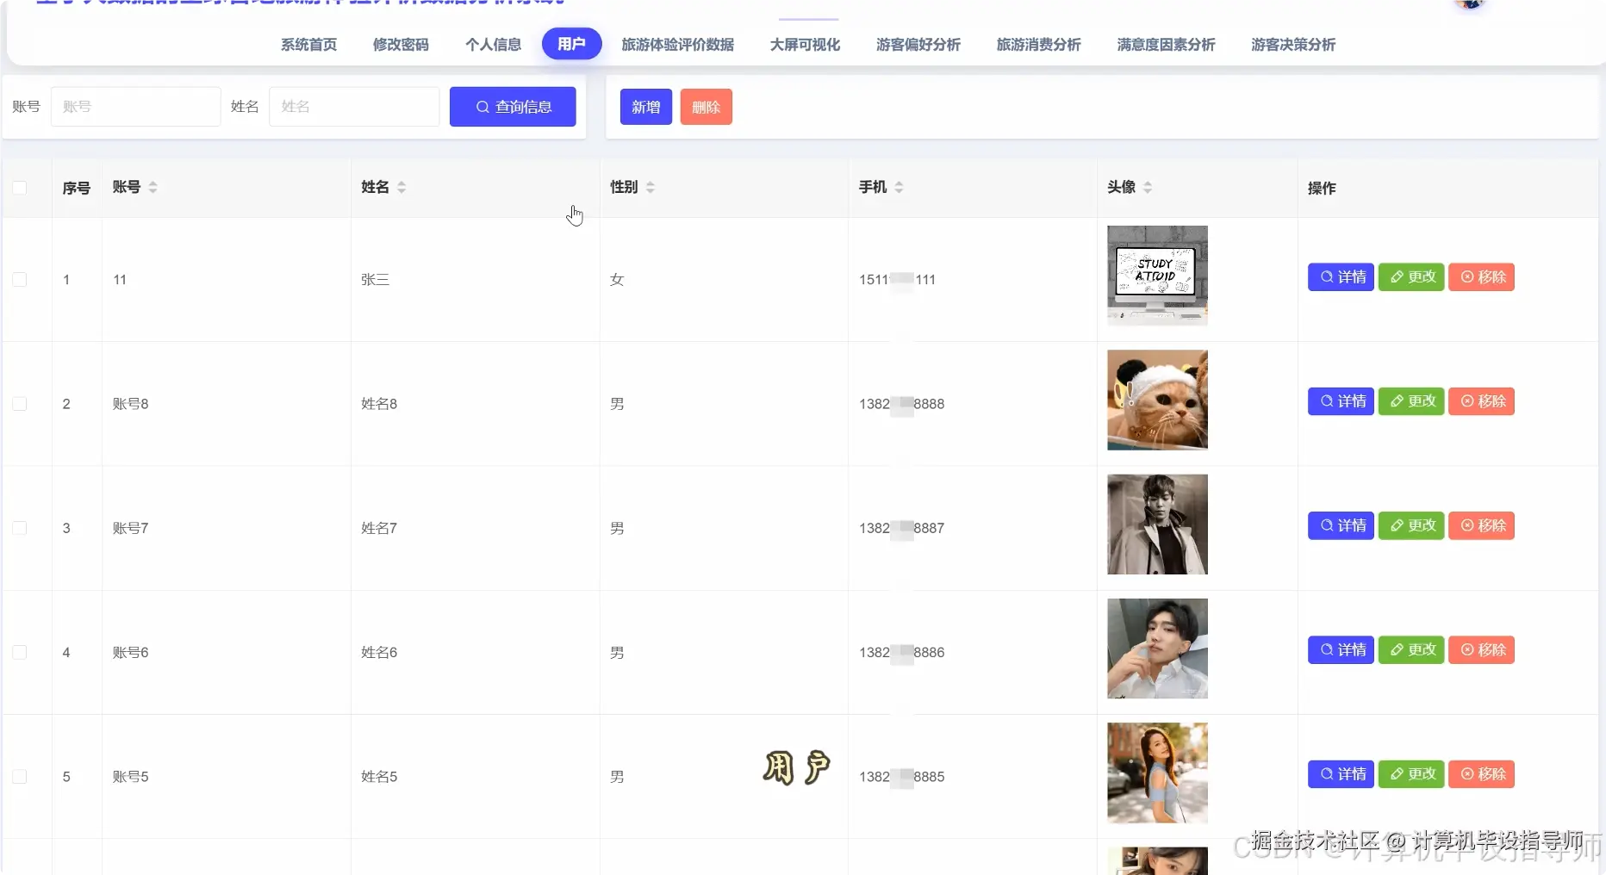
Task: Check the checkbox for user 张三
Action: pyautogui.click(x=20, y=279)
